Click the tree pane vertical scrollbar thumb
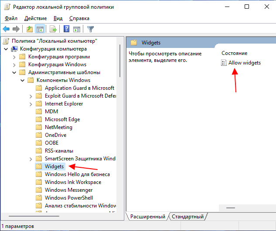Viewport: 276px width, 231px height. [x=120, y=61]
